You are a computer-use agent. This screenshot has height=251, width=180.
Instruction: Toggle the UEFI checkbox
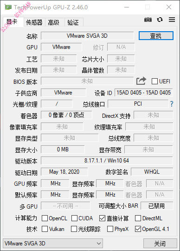(x=154, y=81)
